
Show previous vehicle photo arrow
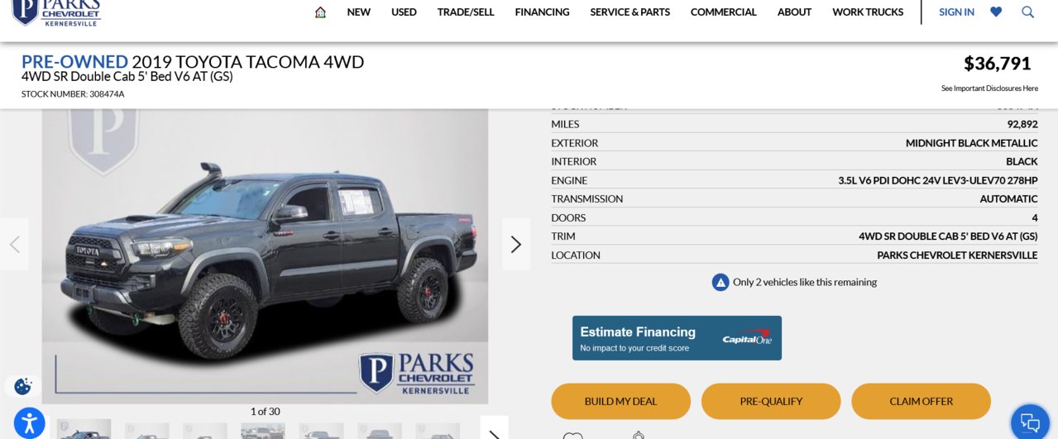coord(14,244)
